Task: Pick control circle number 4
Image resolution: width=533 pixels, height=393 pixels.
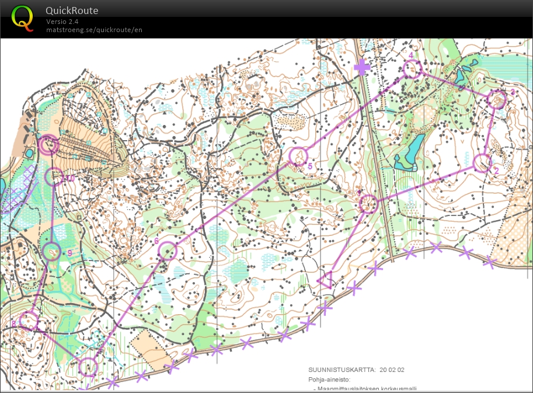Action: [x=412, y=69]
